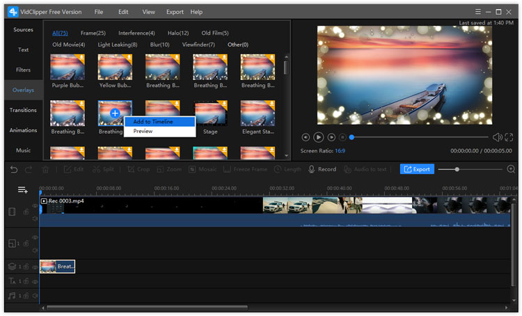Screen dimensions: 522x316
Task: Click the Edit tool in the timeline toolbar
Action: [x=74, y=169]
